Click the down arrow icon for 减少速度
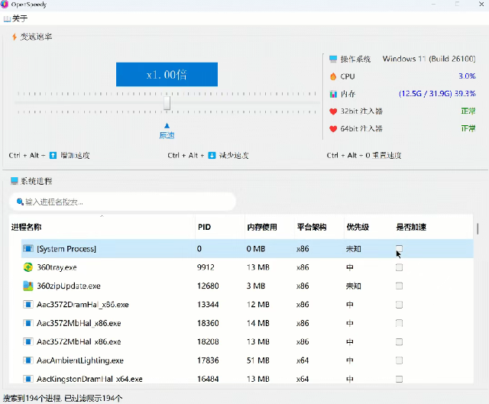 coord(212,155)
